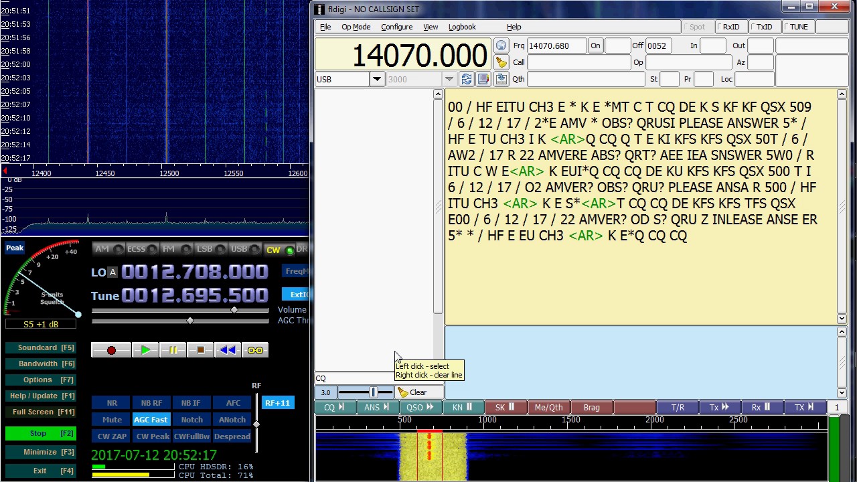Start recording with the HDSDR record button

click(111, 350)
